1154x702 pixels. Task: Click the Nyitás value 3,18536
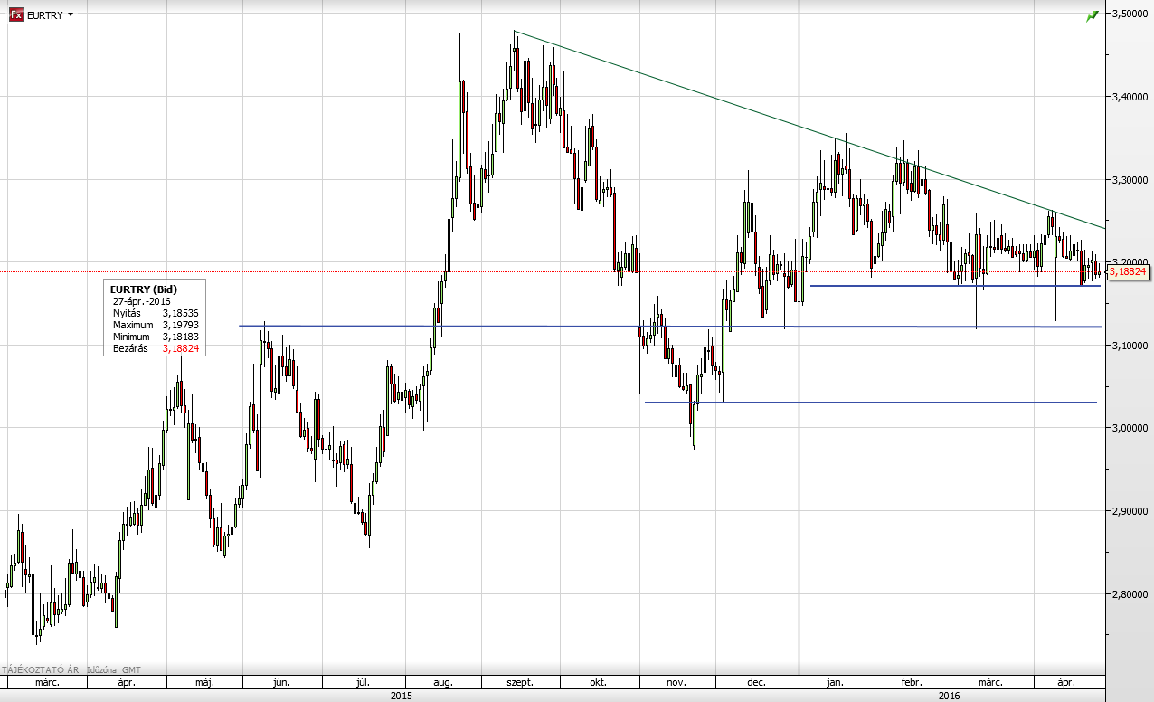coord(181,312)
